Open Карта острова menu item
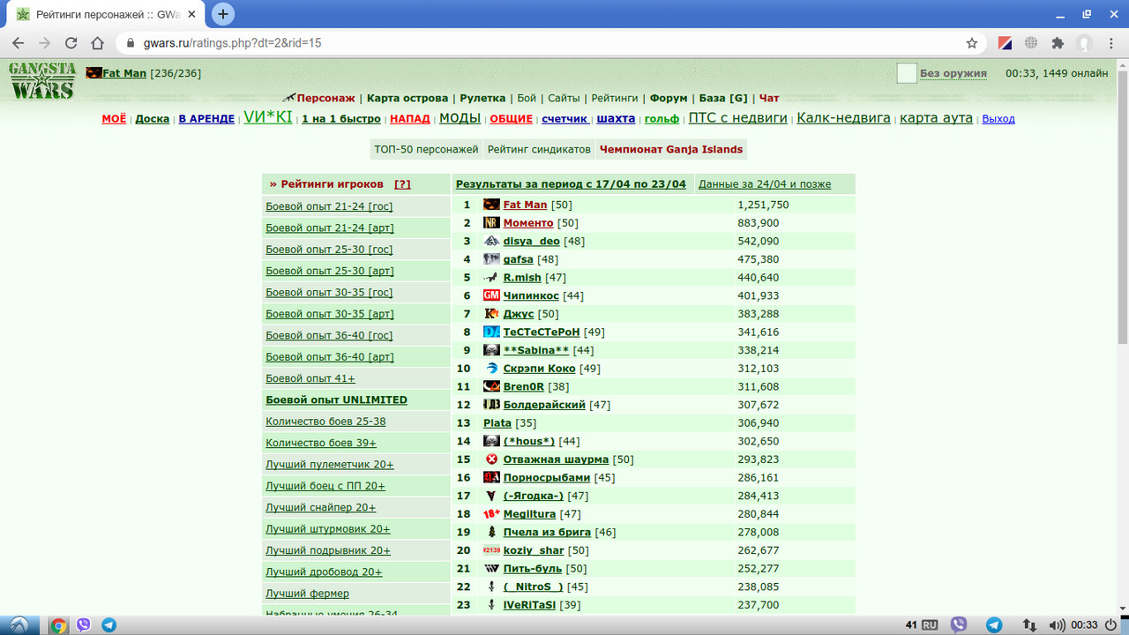The width and height of the screenshot is (1129, 635). pyautogui.click(x=407, y=98)
